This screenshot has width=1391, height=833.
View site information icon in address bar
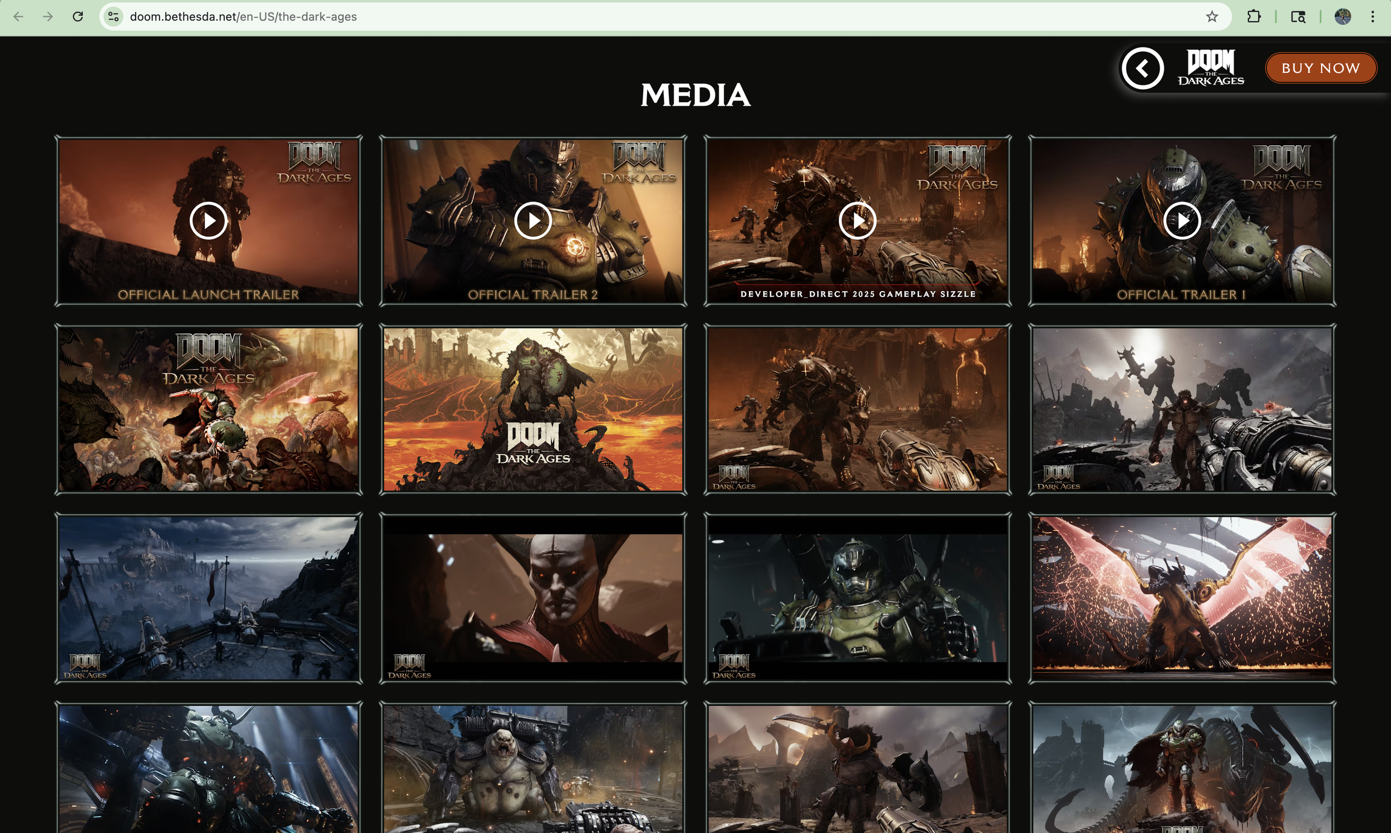click(x=114, y=17)
